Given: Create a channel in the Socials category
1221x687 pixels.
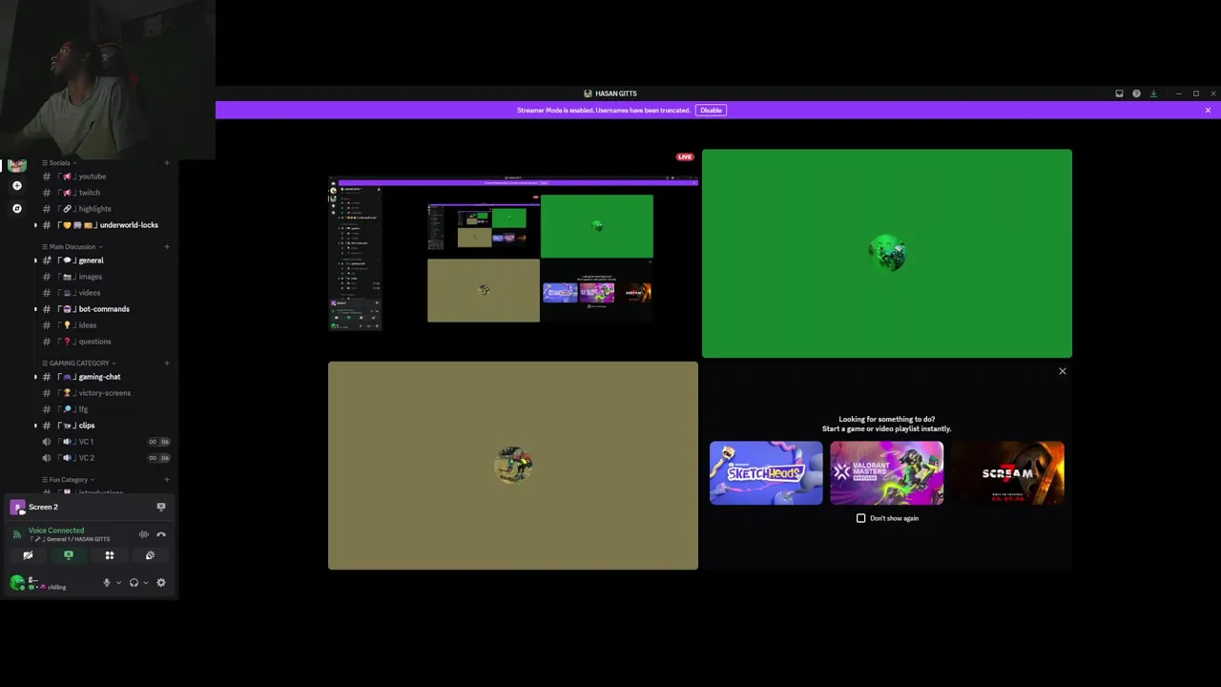Looking at the screenshot, I should point(167,163).
